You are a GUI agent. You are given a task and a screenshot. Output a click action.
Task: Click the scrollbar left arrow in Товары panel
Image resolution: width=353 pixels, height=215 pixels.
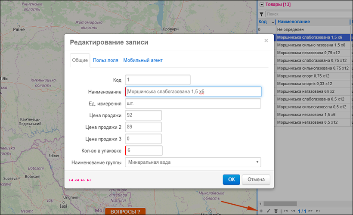[x=260, y=204]
